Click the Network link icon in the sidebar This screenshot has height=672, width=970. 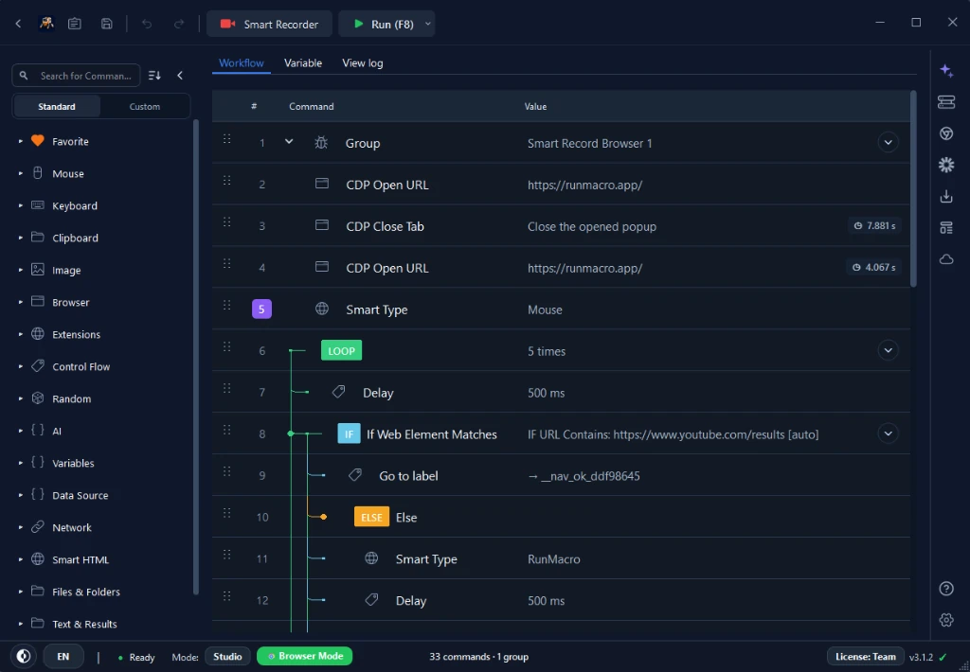38,527
